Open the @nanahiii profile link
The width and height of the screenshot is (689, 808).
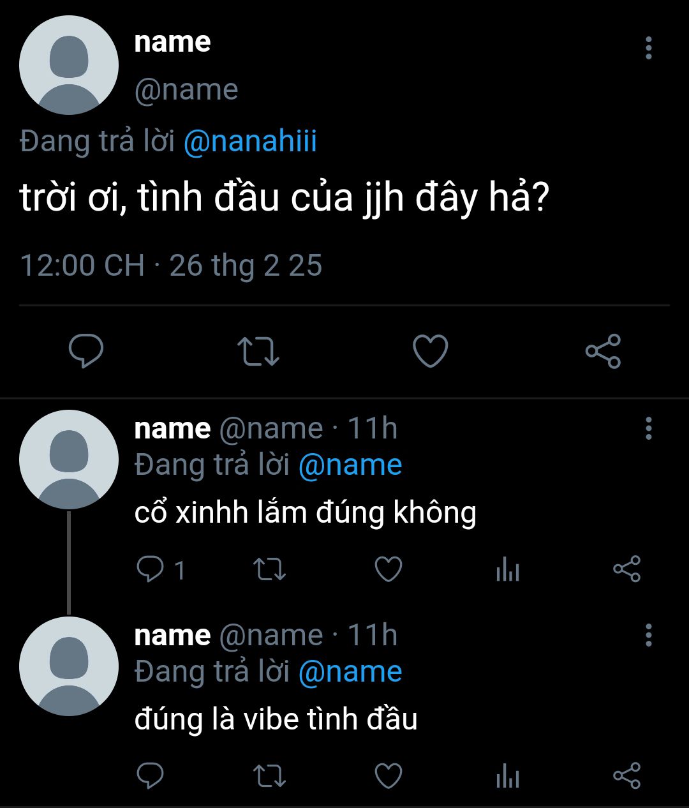(x=250, y=141)
